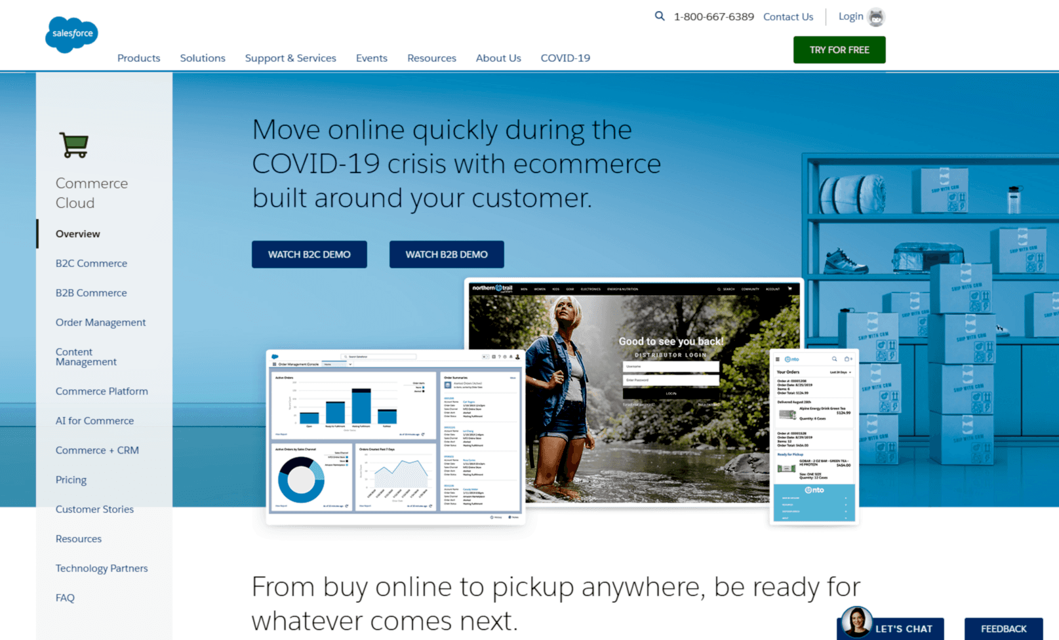
Task: Click the WATCH B2B DEMO button
Action: click(447, 254)
